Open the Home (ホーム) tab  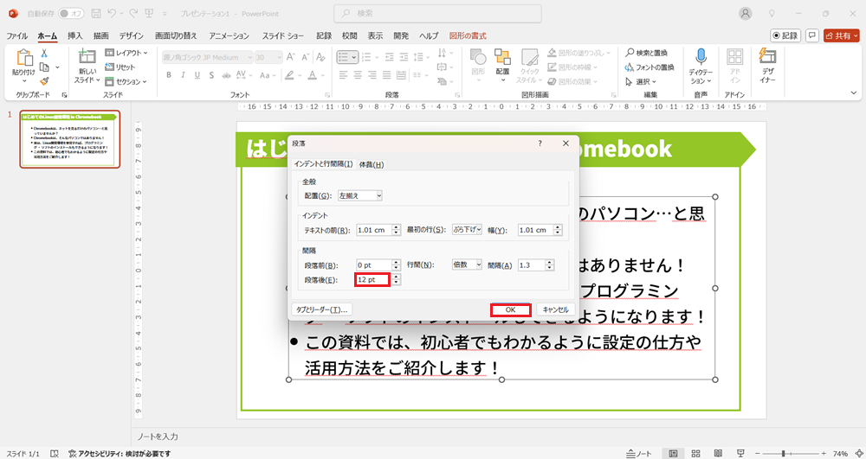click(48, 35)
